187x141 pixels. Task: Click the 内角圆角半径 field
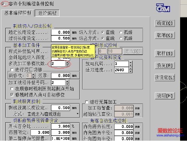[124, 133]
